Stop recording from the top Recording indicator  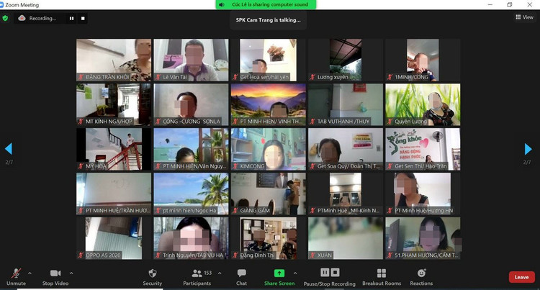point(83,18)
